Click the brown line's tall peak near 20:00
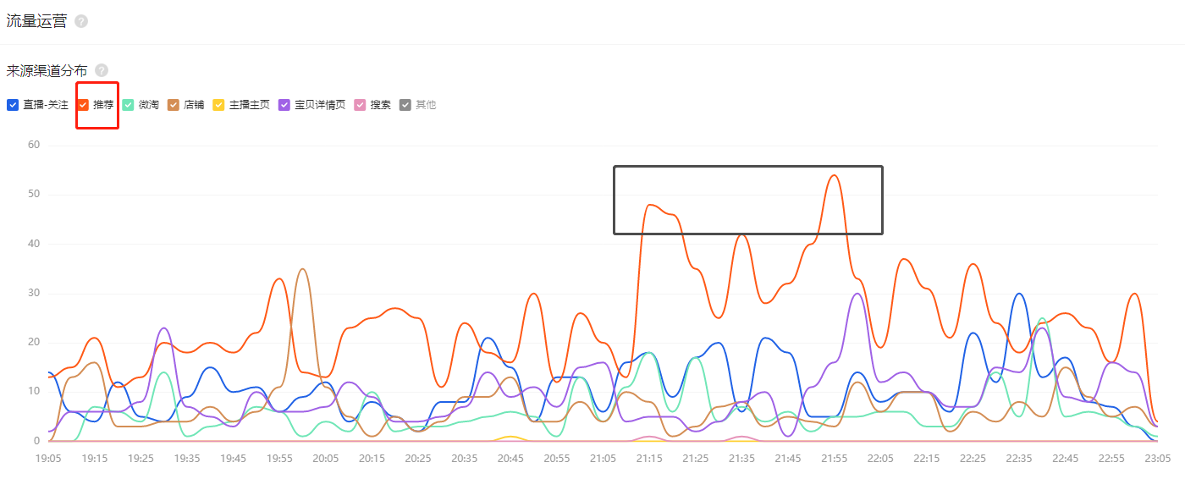1185x479 pixels. coord(303,270)
